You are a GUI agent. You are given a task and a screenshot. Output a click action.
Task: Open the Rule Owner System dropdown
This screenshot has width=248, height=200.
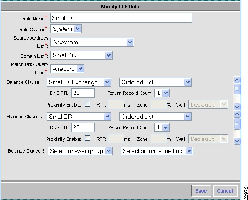[66, 29]
